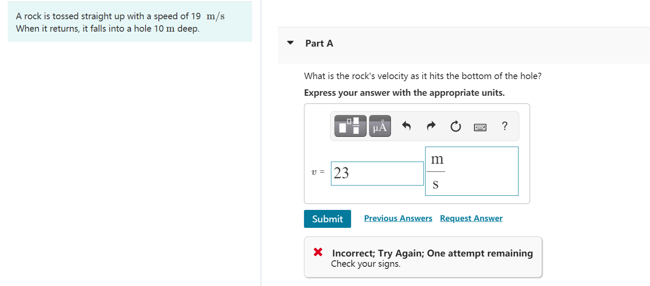The width and height of the screenshot is (650, 286).
Task: Expand Part A using the disclosure triangle
Action: [x=290, y=43]
